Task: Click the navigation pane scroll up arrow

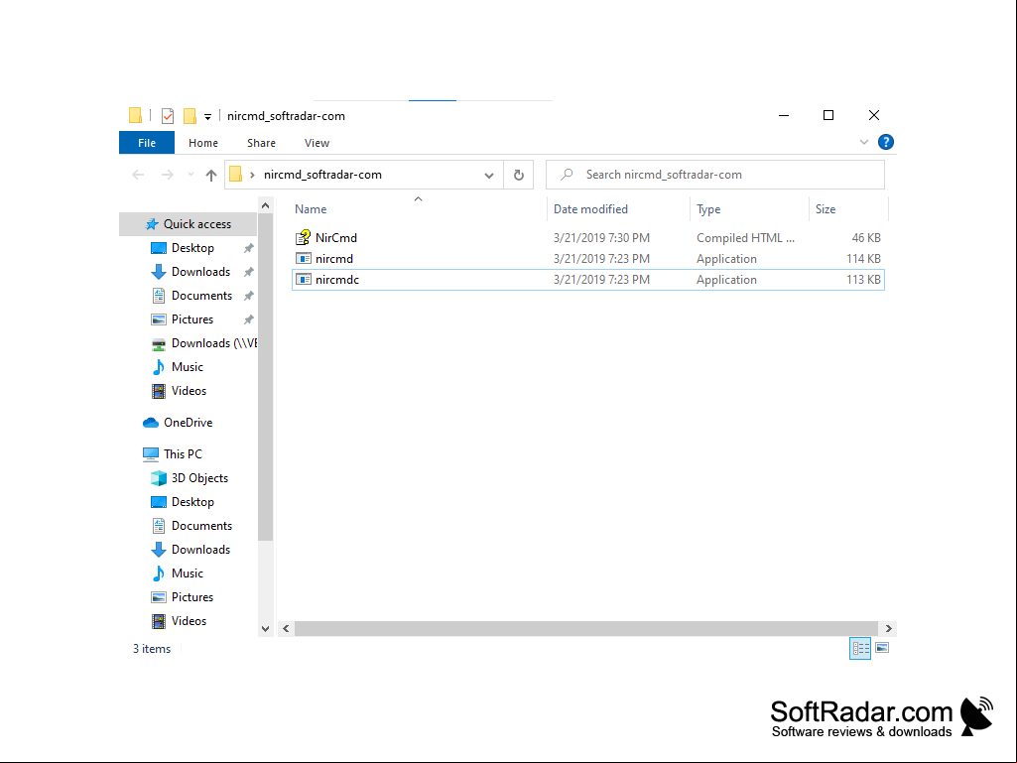Action: click(x=265, y=205)
